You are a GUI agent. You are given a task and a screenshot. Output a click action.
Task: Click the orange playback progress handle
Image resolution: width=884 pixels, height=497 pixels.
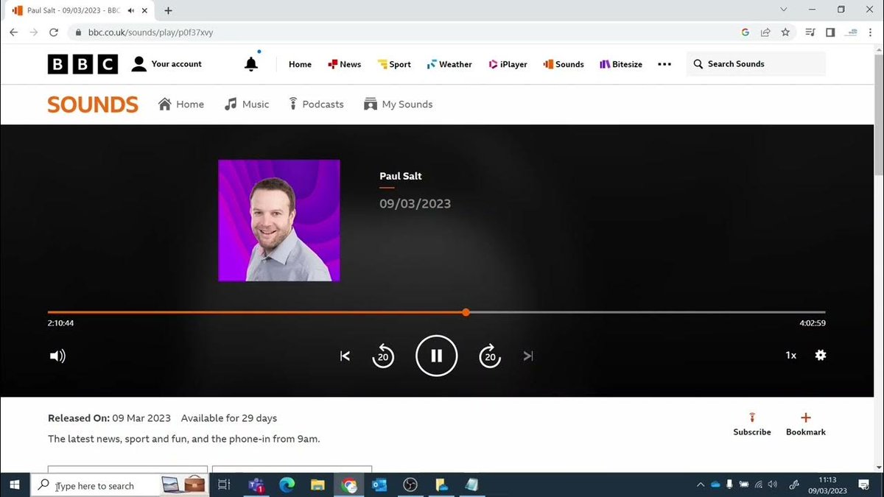pyautogui.click(x=466, y=312)
